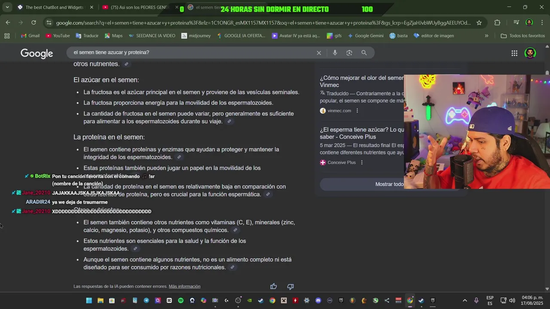Viewport: 550px width, 309px height.
Task: Open the Google account avatar menu
Action: (x=530, y=53)
